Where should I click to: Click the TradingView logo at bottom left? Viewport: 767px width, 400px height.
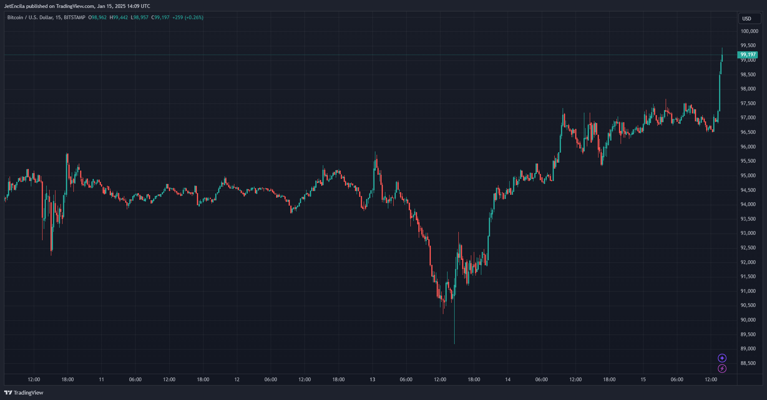(x=24, y=392)
